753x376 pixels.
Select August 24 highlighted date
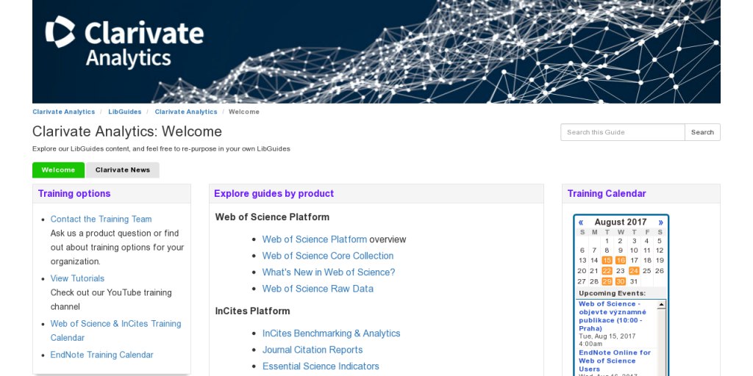(634, 271)
